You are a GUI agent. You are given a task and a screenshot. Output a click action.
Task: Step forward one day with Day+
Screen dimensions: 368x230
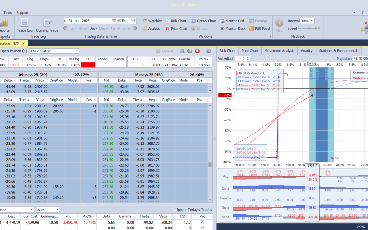(x=104, y=28)
